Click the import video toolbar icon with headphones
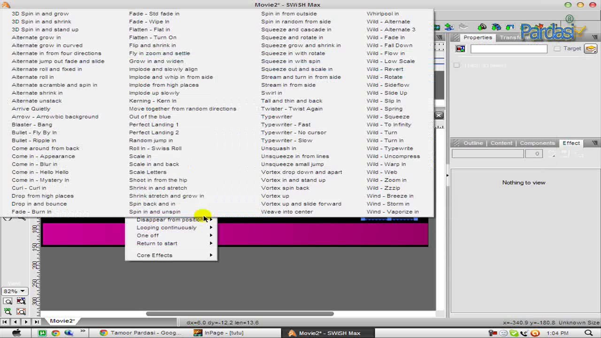601x338 pixels. pos(482,27)
